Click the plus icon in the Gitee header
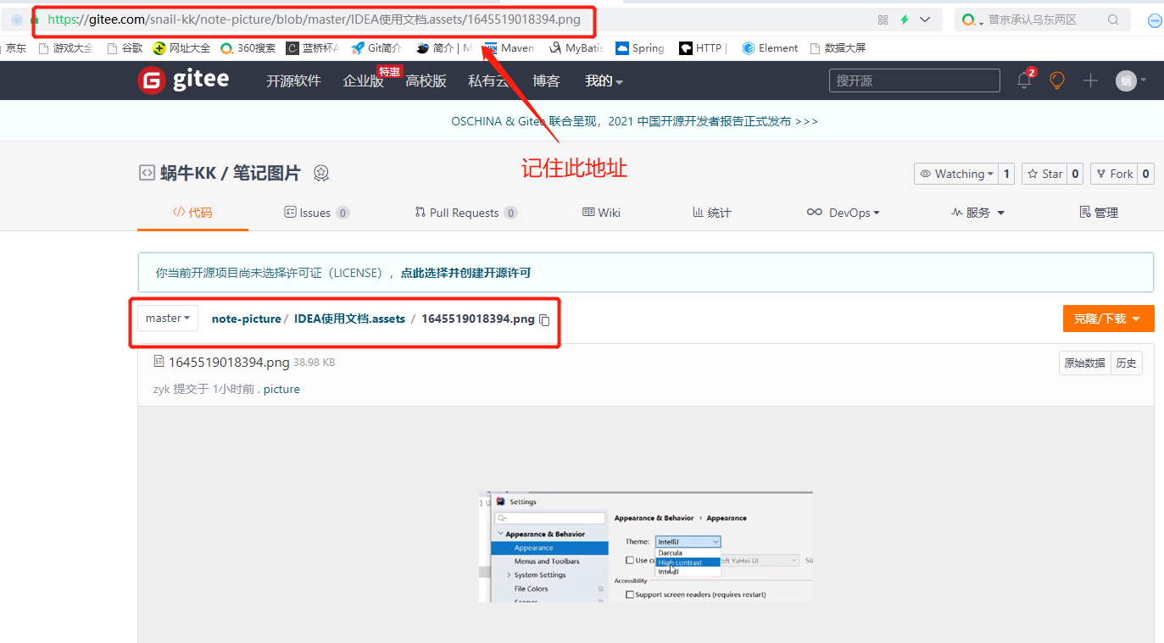This screenshot has height=643, width=1164. tap(1090, 80)
